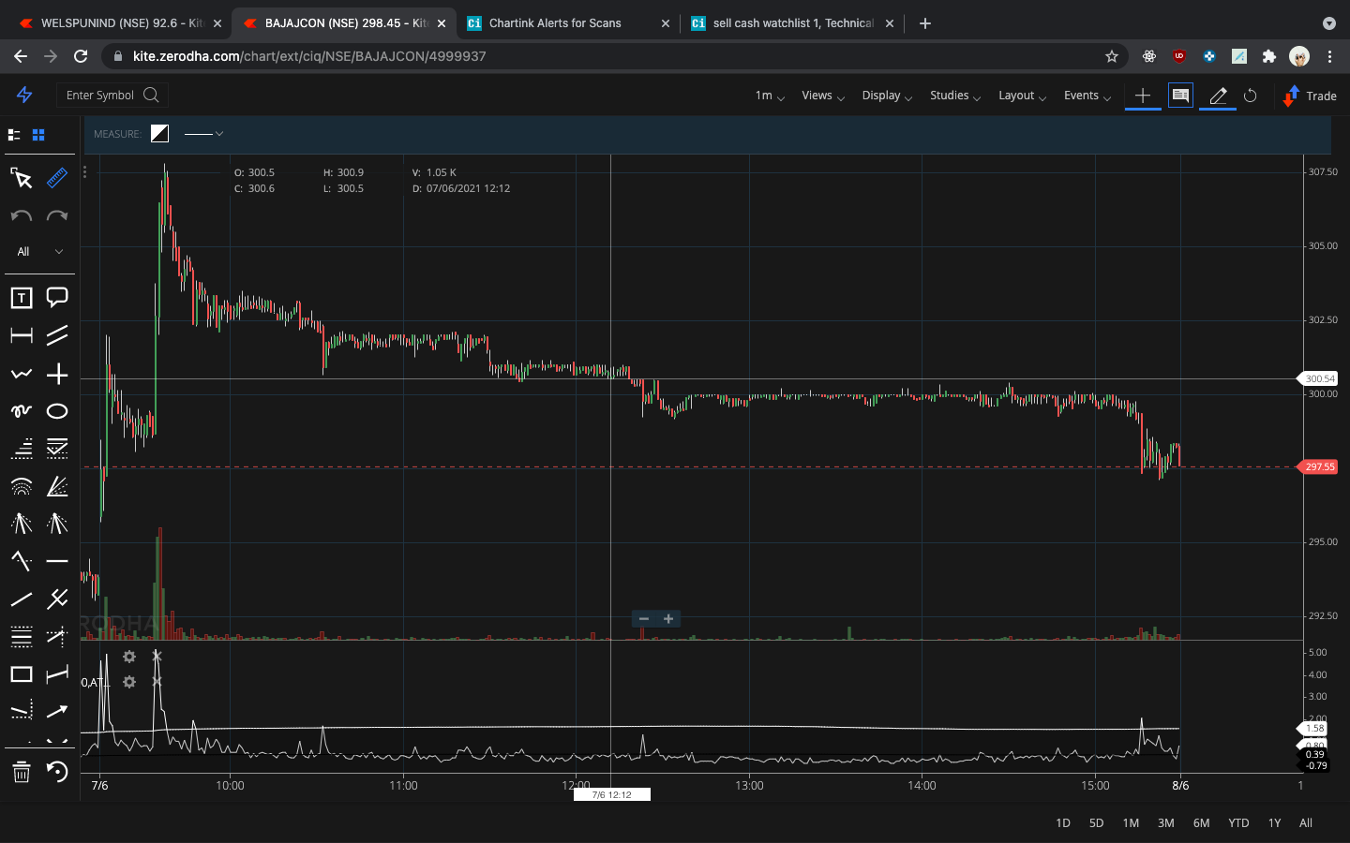Open the Measure line style dropdown
1350x843 pixels.
(x=203, y=134)
